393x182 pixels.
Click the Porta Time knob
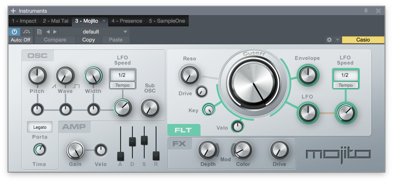[40, 149]
